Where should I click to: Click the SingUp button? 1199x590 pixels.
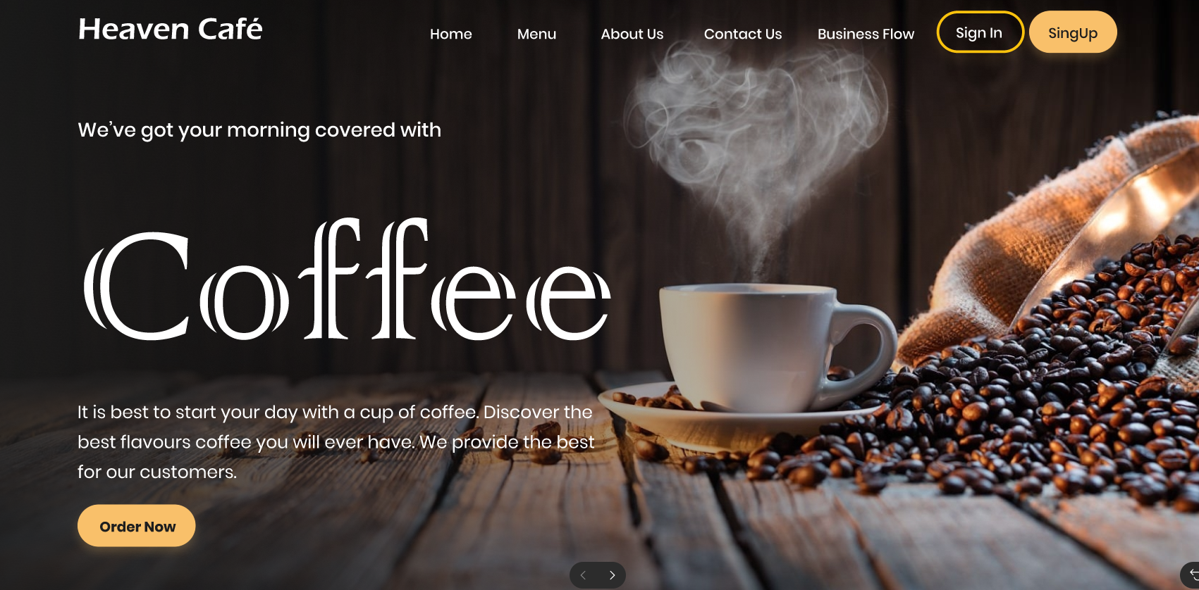tap(1073, 32)
